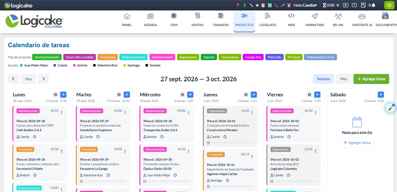The width and height of the screenshot is (397, 192).
Task: Click the green power logout button
Action: (x=389, y=5)
